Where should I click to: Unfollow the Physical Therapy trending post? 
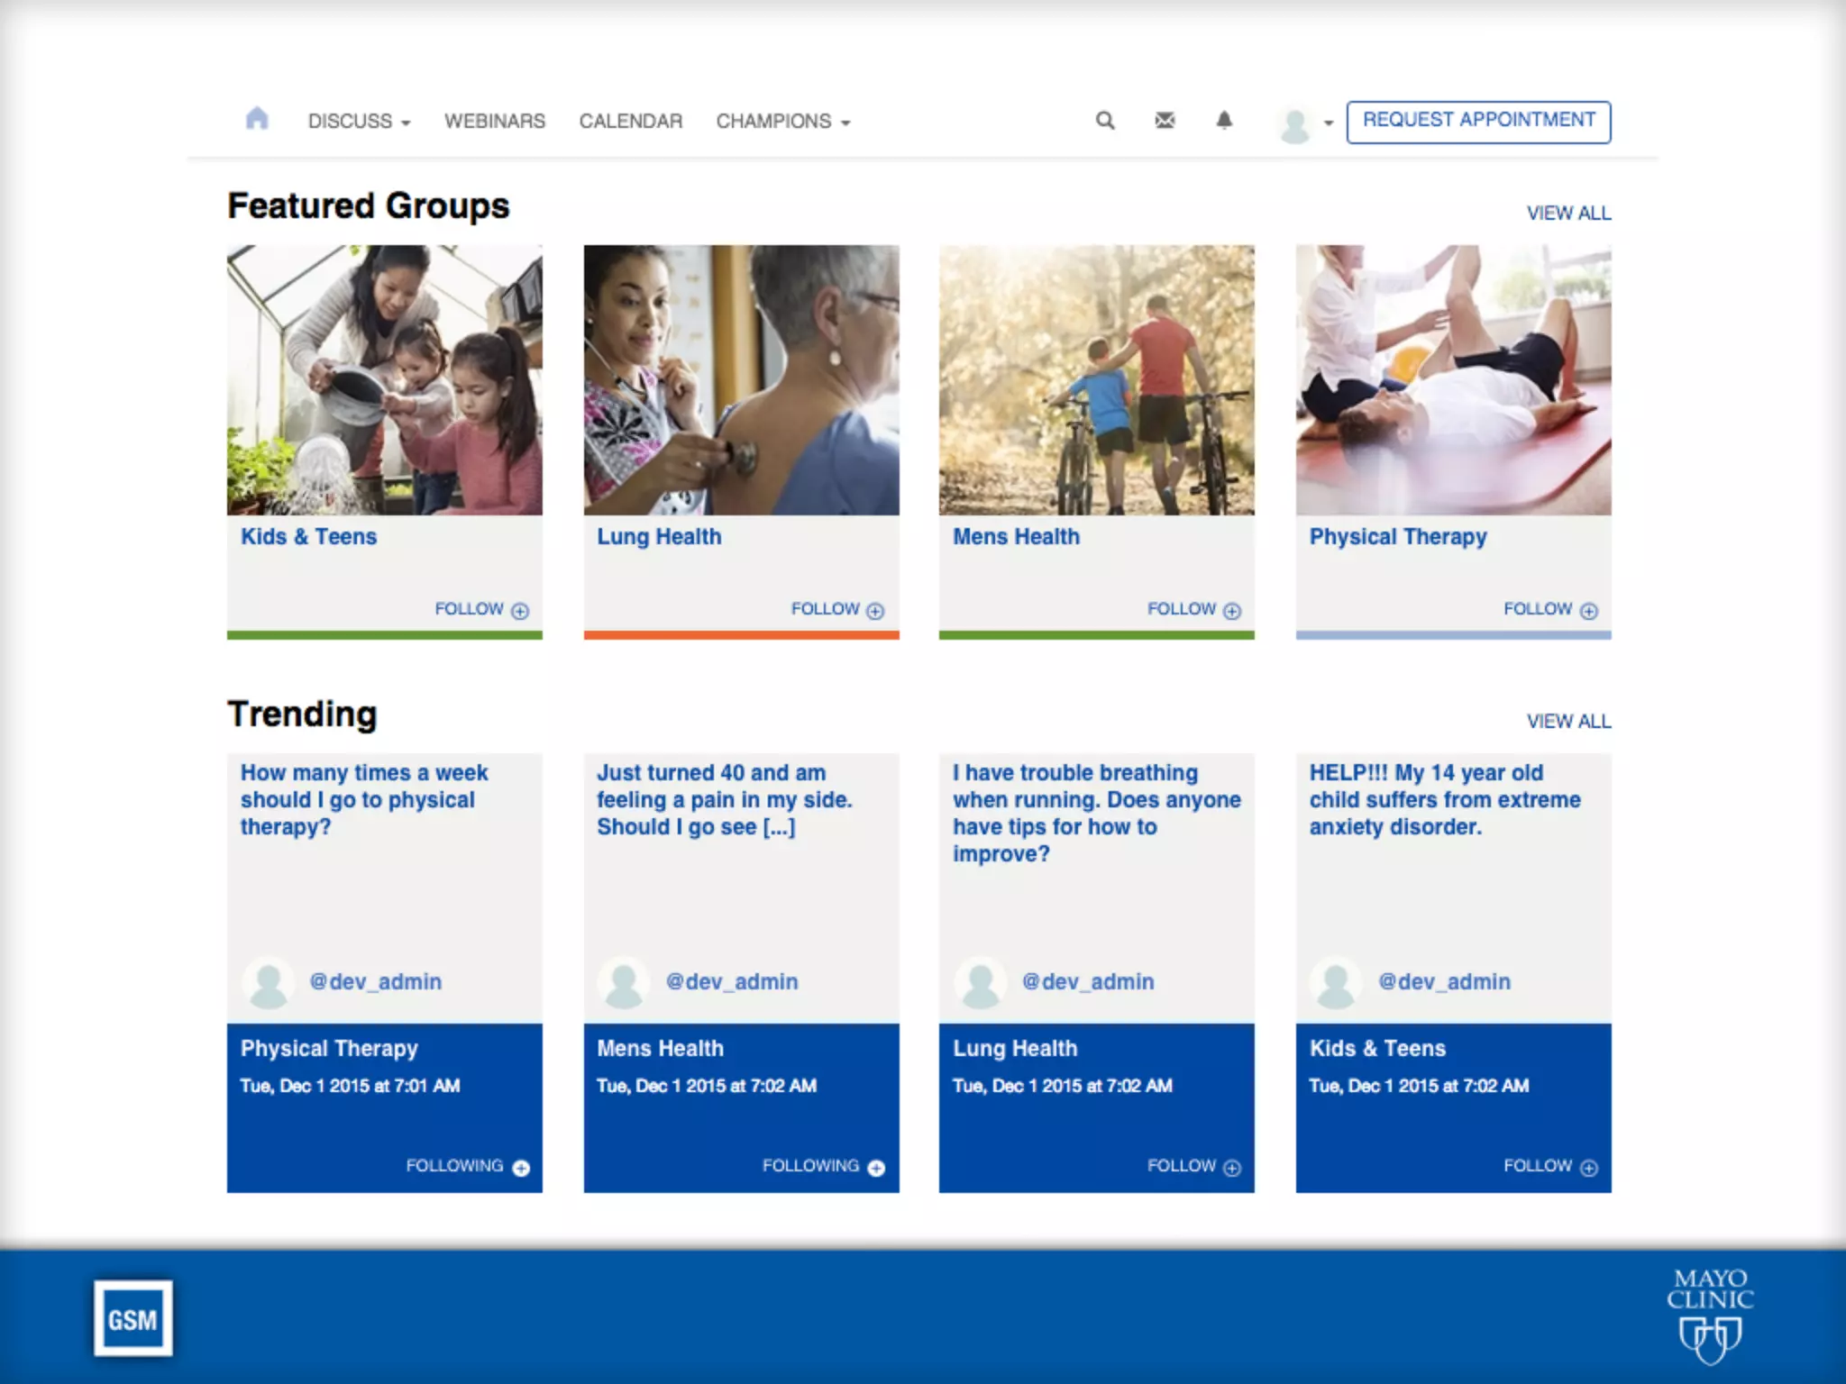(x=467, y=1167)
